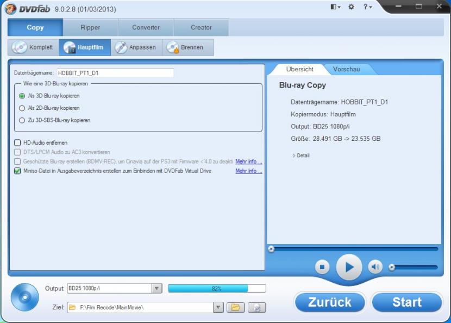The height and width of the screenshot is (323, 451).
Task: Enable HD-Audio entfernen checkbox
Action: pyautogui.click(x=17, y=143)
